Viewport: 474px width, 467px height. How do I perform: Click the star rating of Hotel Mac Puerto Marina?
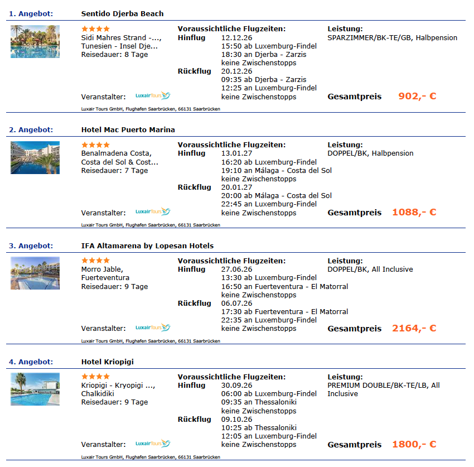[x=95, y=145]
